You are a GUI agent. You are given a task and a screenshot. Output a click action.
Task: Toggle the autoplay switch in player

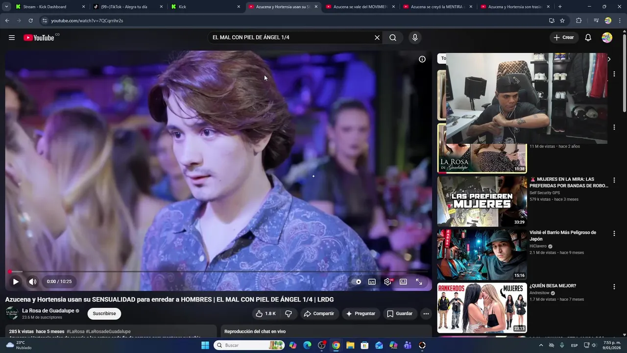[357, 282]
